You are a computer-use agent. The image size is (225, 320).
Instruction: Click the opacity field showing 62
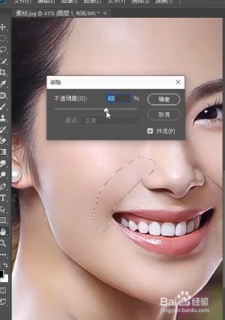click(119, 98)
